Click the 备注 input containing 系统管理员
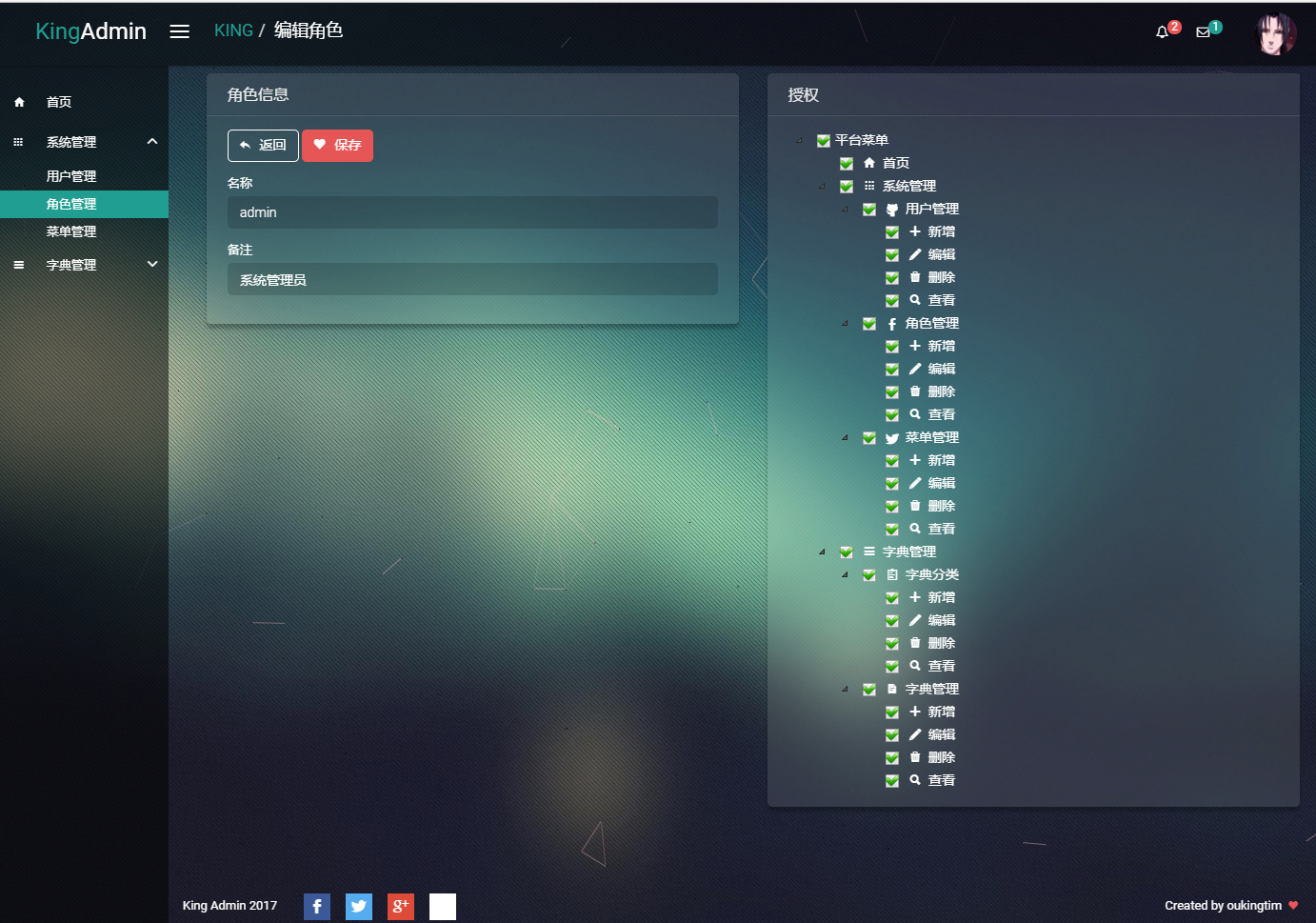1316x923 pixels. (472, 279)
